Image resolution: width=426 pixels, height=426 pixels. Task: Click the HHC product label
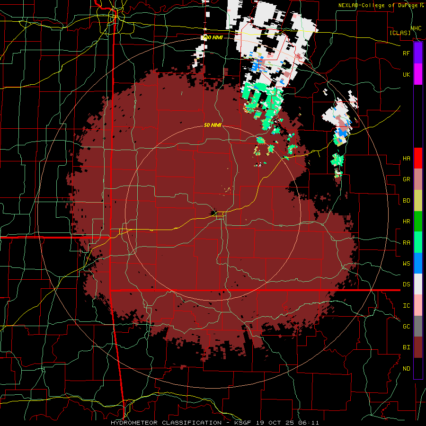[x=416, y=28]
